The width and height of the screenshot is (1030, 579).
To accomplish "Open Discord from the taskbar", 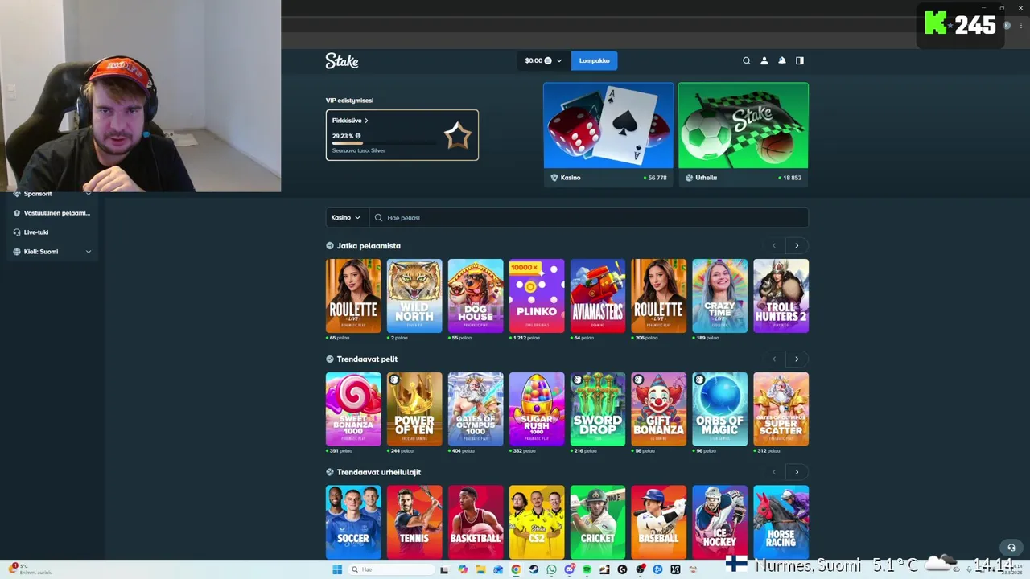I will tap(569, 569).
